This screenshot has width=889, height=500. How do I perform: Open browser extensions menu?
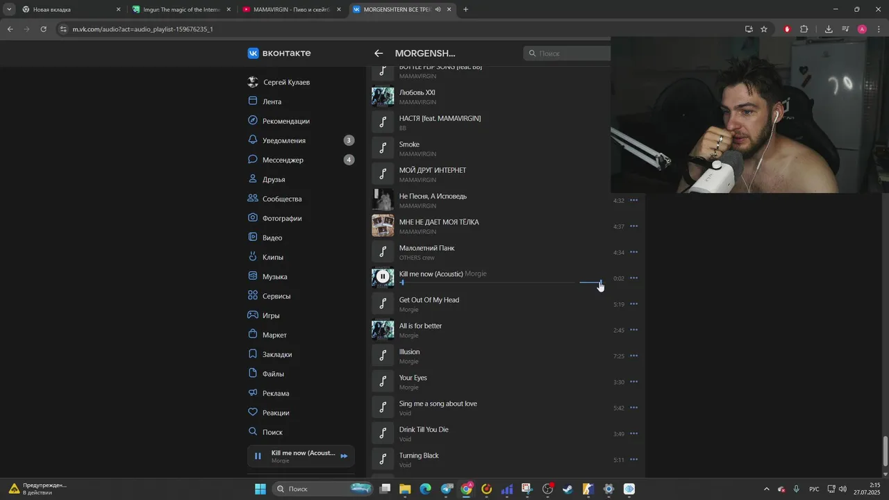[x=804, y=29]
